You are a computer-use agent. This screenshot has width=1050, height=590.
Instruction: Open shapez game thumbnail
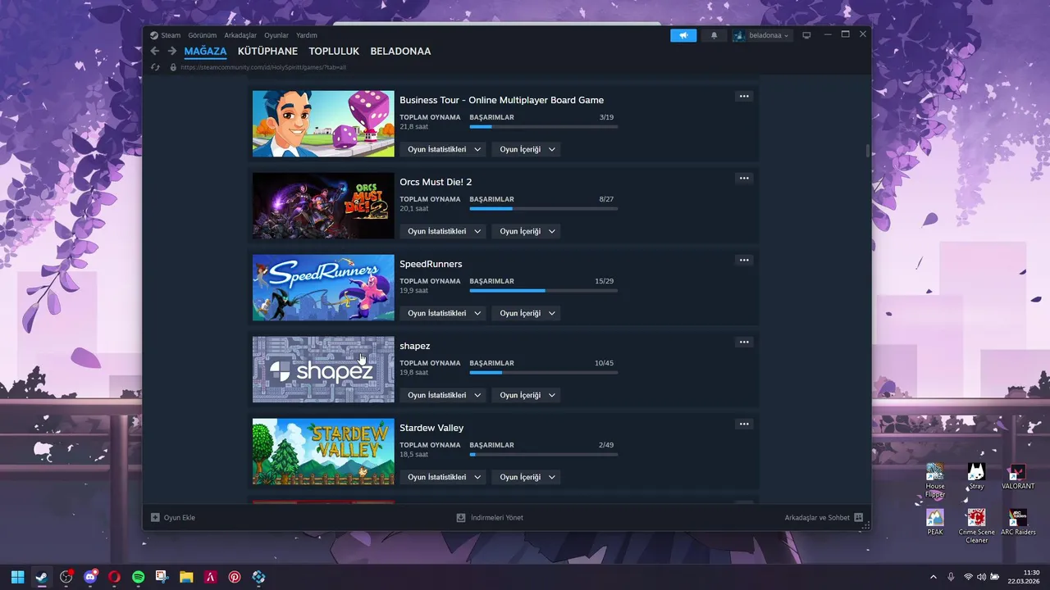tap(323, 370)
